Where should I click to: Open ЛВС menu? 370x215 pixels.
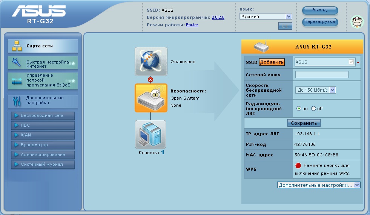point(43,126)
